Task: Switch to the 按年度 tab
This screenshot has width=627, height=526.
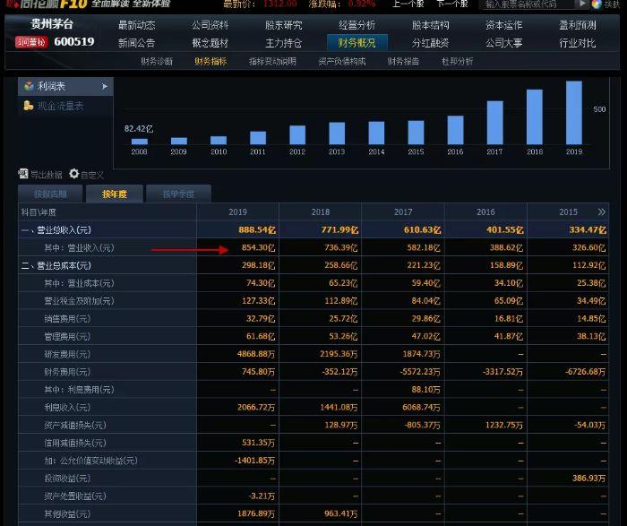Action: click(115, 194)
